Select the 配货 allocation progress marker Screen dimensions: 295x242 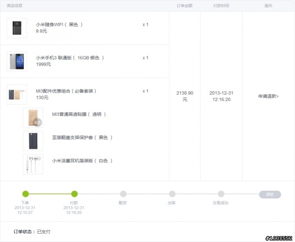pyautogui.click(x=123, y=194)
